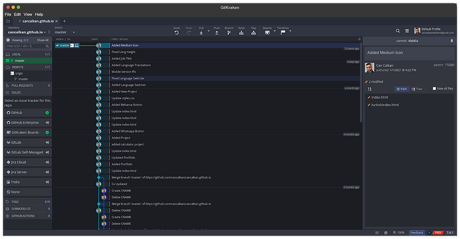The image size is (460, 239).
Task: Open the Boards toolbar icon
Action: [x=267, y=33]
